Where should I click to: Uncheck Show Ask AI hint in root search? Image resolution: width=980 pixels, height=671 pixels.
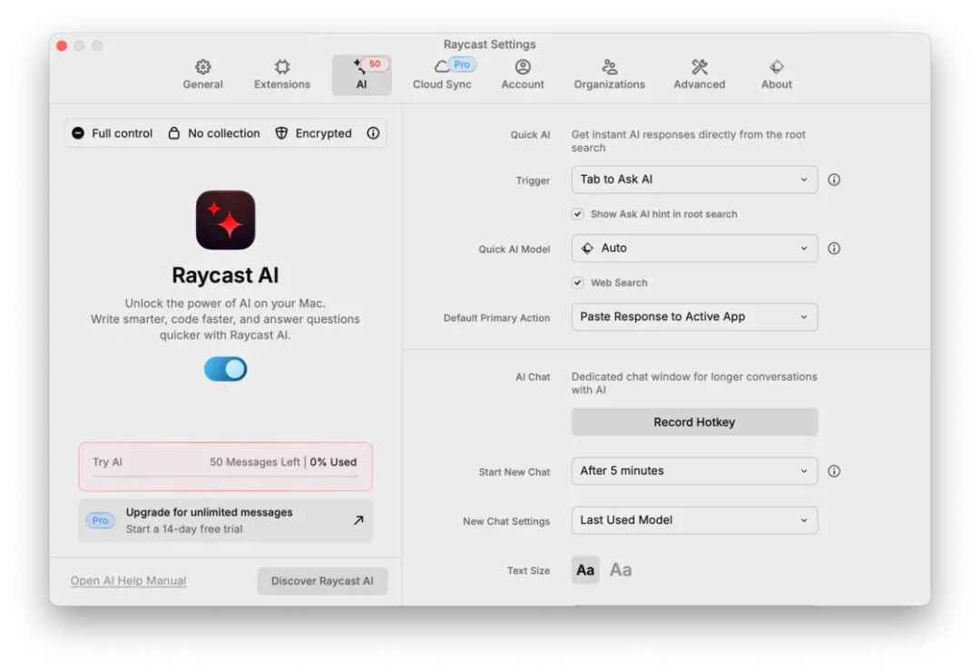click(x=577, y=214)
